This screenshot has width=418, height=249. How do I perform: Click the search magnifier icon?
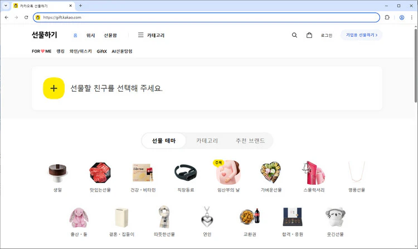(x=294, y=35)
